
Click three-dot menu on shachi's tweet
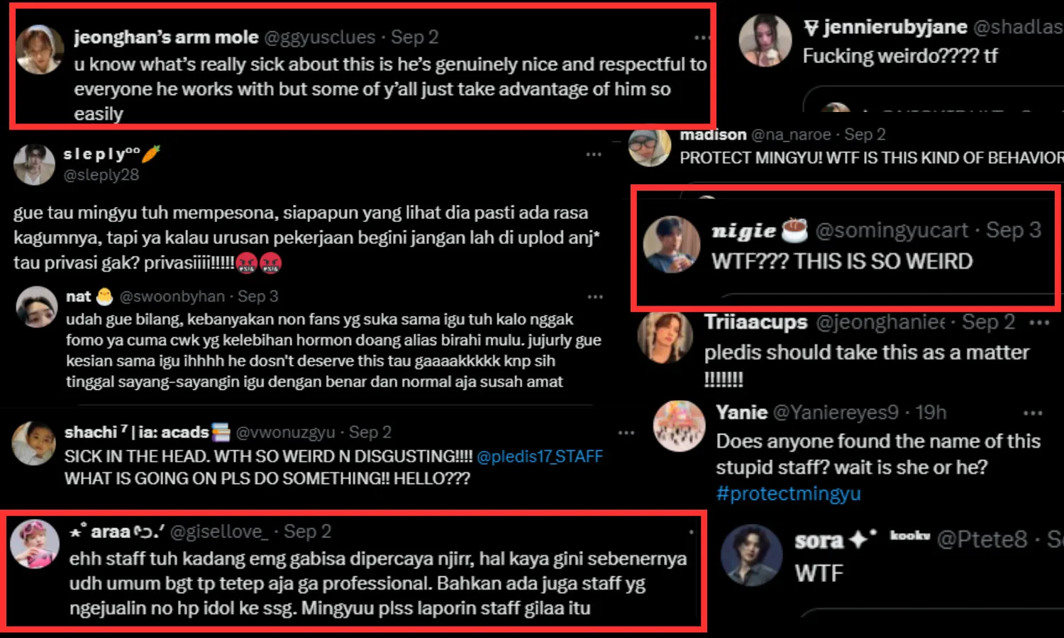[626, 432]
